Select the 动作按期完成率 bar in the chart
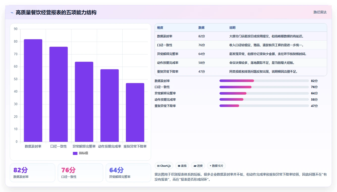The image size is (337, 192). click(x=109, y=105)
